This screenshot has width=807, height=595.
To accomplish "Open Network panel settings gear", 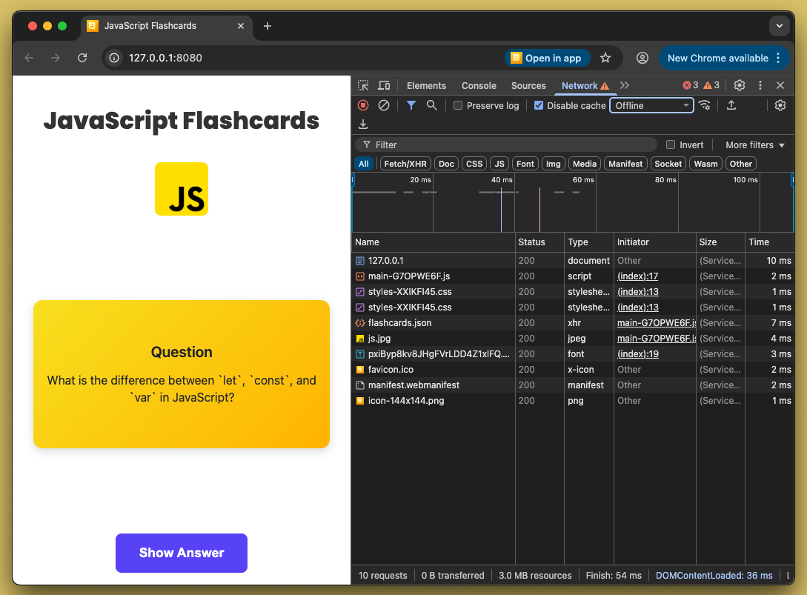I will (780, 105).
